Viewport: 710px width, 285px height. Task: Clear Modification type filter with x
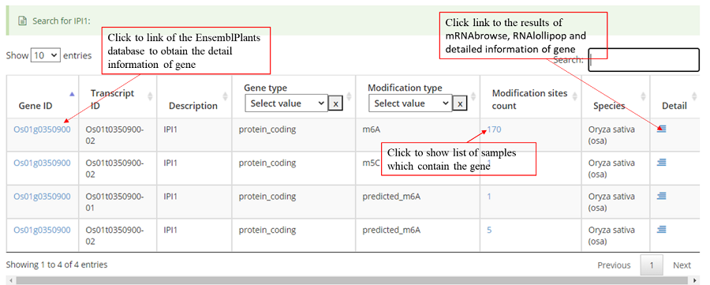460,103
